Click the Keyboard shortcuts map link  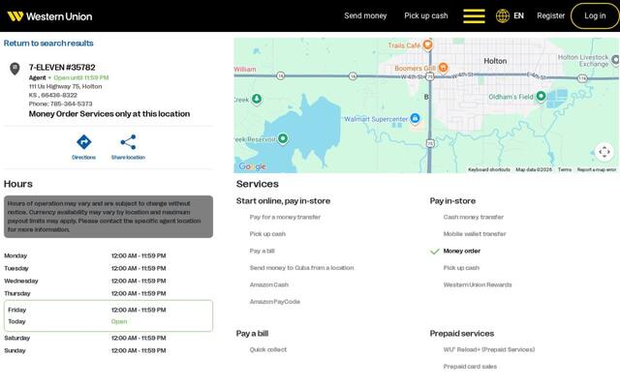489,169
